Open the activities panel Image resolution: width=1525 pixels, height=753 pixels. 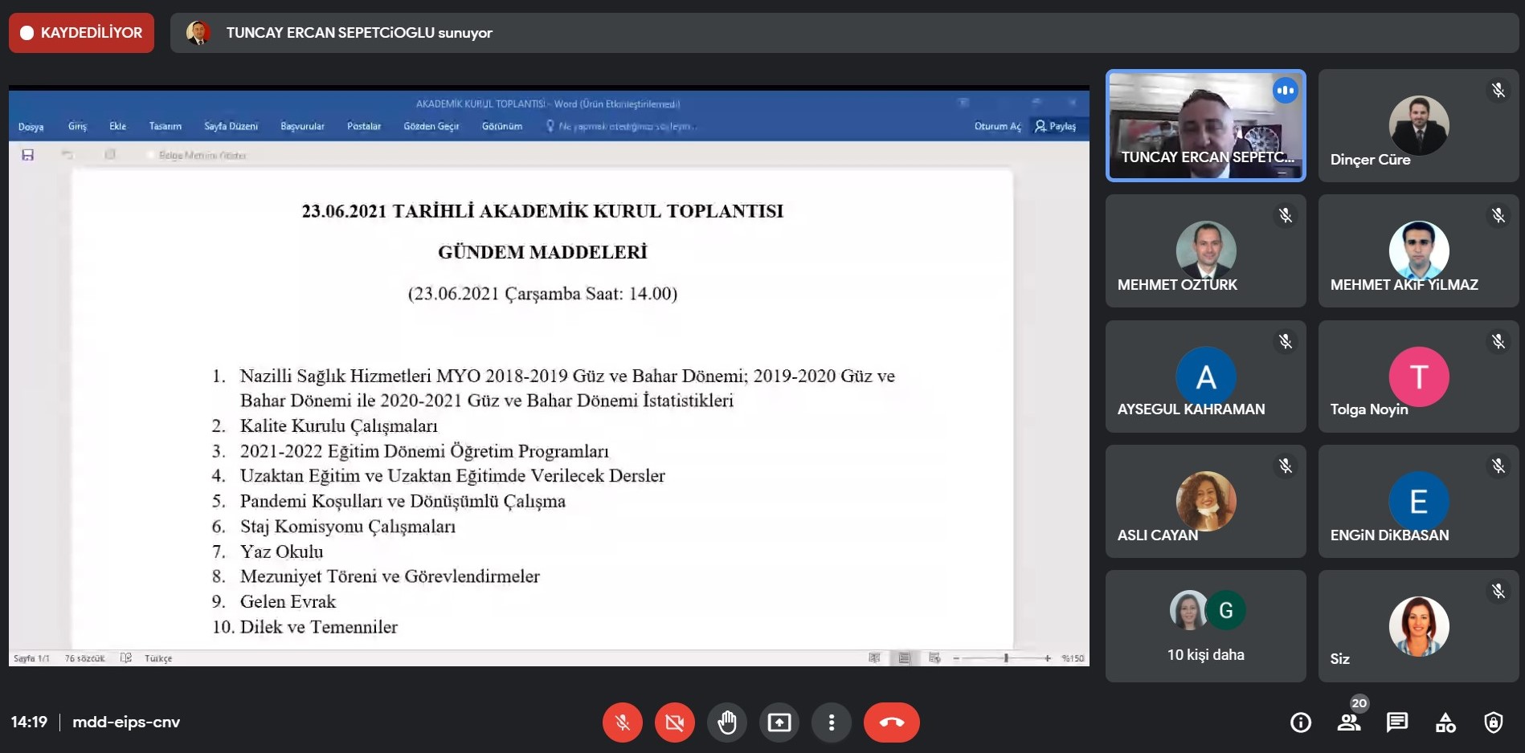1445,722
